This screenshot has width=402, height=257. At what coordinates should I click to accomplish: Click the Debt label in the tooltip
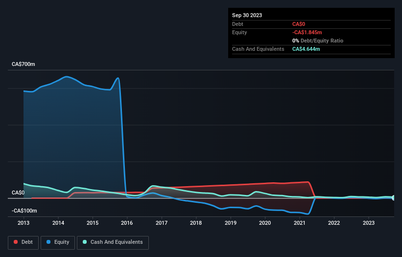(237, 24)
